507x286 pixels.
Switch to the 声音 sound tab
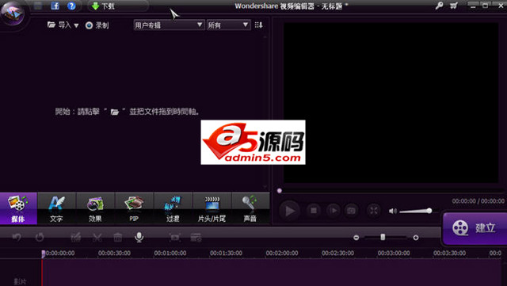[x=250, y=208]
